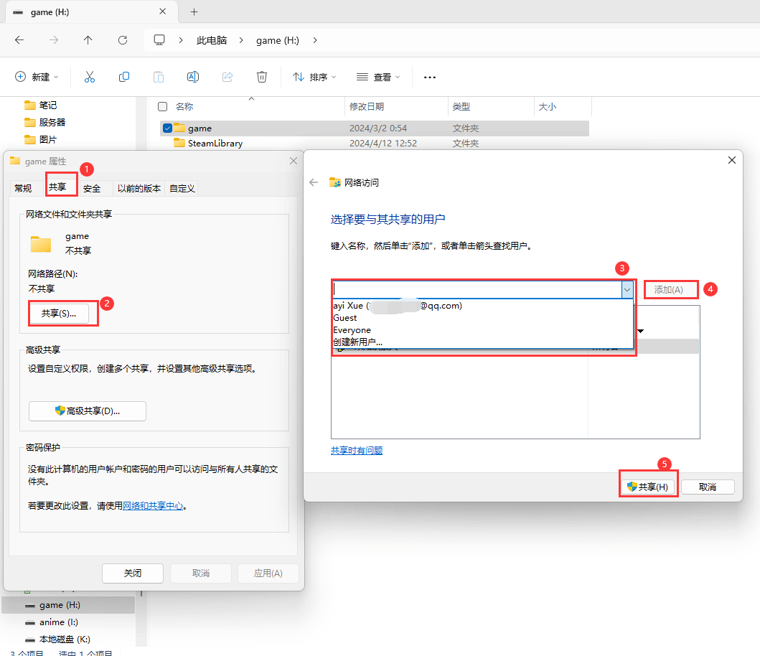This screenshot has width=760, height=656.
Task: Open a new Explorer tab with plus
Action: pyautogui.click(x=194, y=11)
